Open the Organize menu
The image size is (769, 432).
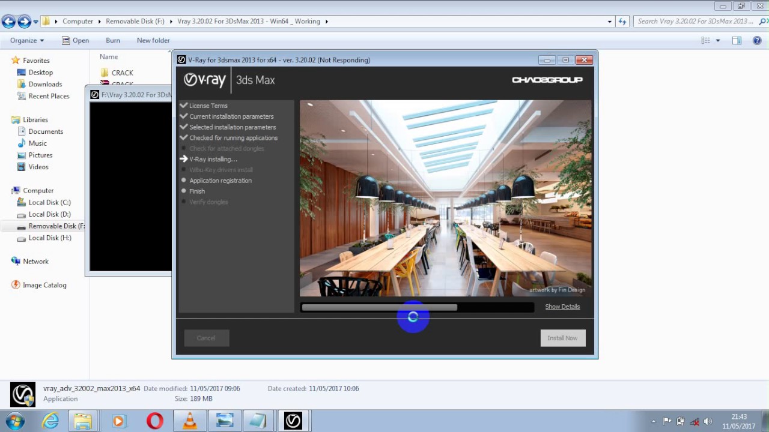pyautogui.click(x=27, y=40)
